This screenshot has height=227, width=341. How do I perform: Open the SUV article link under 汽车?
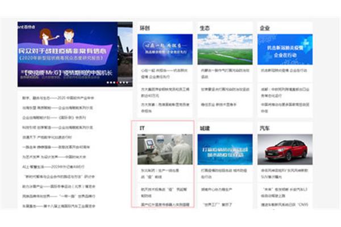[x=285, y=174]
